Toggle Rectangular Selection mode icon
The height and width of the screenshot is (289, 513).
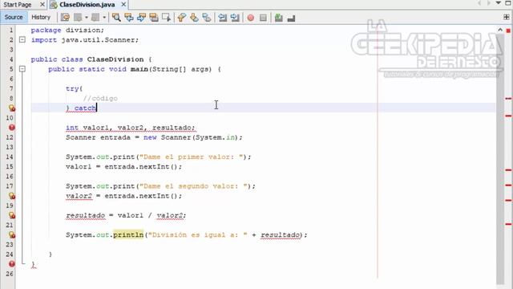coord(166,18)
